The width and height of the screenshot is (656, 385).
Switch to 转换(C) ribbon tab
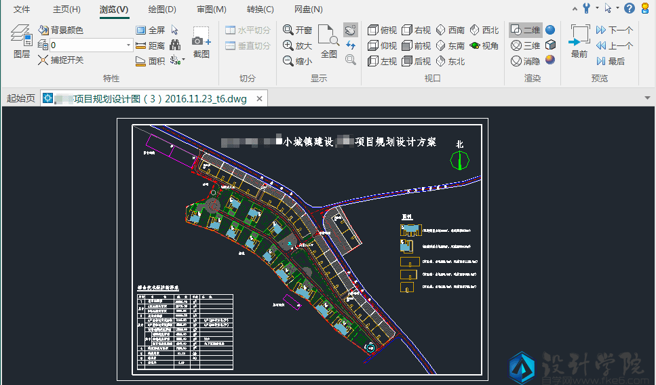260,9
